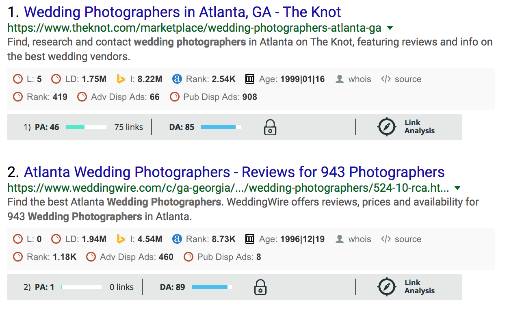Click DA: 89 progress bar
Viewport: 520px width, 316px height.
click(x=212, y=287)
